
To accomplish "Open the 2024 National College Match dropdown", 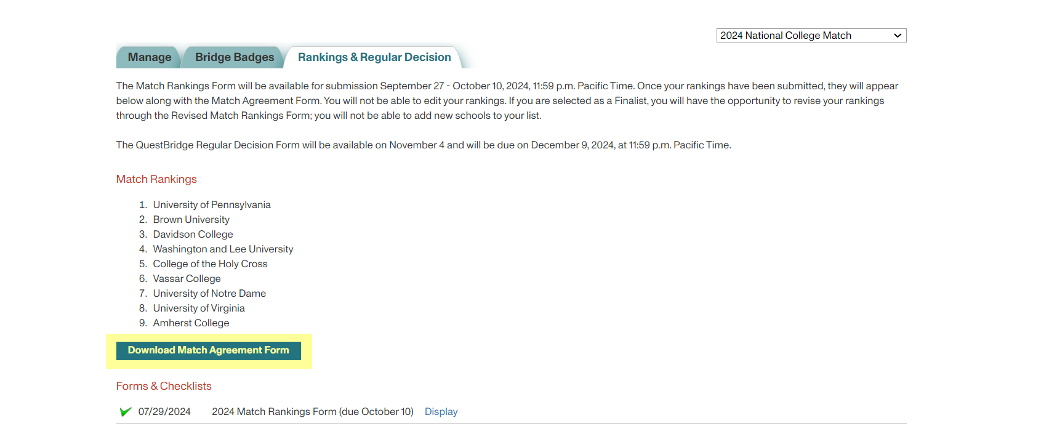I will [x=811, y=36].
